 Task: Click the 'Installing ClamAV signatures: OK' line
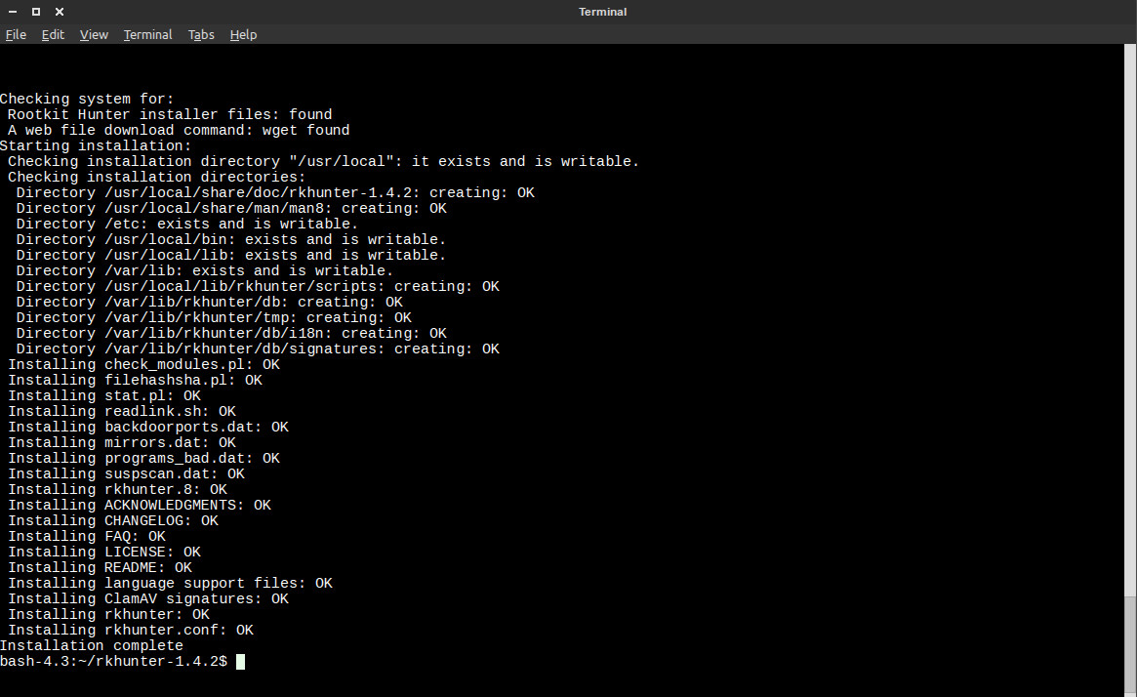tap(148, 598)
